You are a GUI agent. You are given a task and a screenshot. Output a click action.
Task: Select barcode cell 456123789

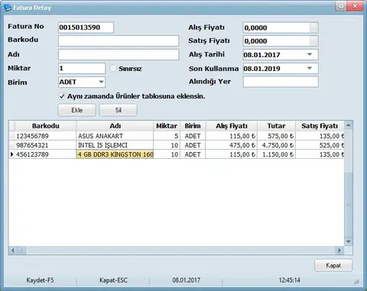pyautogui.click(x=46, y=154)
